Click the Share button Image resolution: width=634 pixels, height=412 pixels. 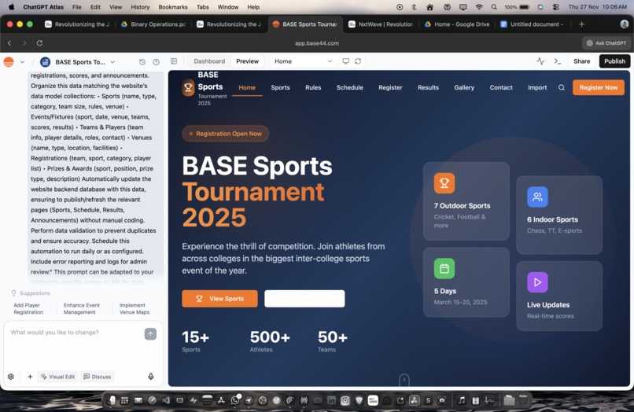(581, 61)
